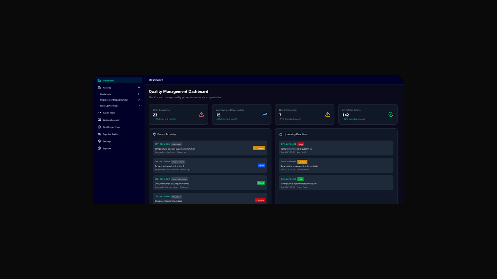The width and height of the screenshot is (497, 279).
Task: Click the warning icon beside Upcoming Deadlines
Action: pyautogui.click(x=281, y=134)
